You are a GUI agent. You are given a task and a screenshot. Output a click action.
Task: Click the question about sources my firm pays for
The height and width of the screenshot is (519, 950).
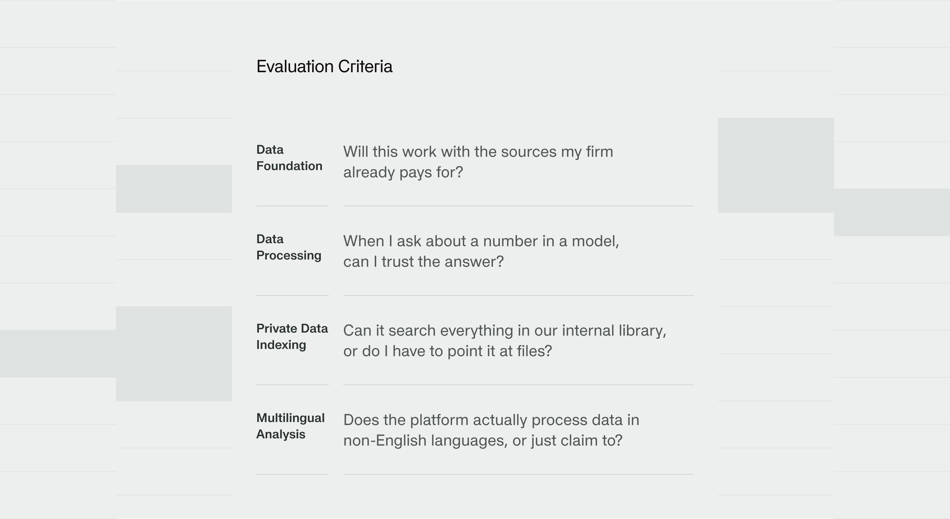coord(478,162)
